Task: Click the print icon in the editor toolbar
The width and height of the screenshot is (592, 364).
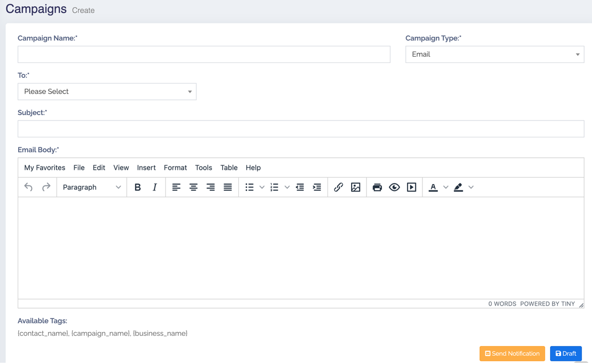Action: 377,187
